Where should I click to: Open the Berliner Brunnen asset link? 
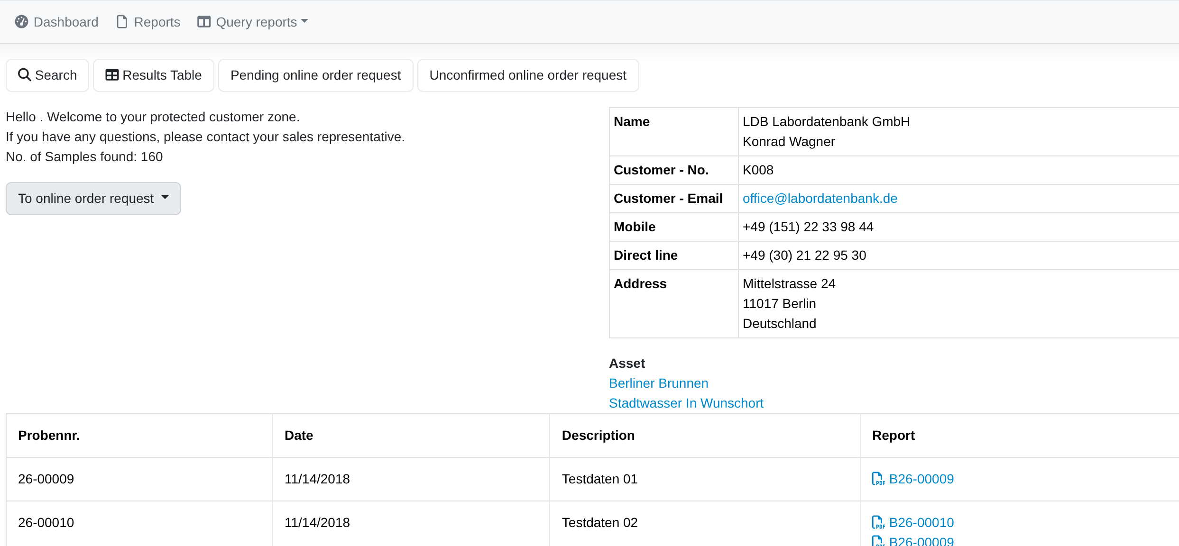(x=658, y=383)
